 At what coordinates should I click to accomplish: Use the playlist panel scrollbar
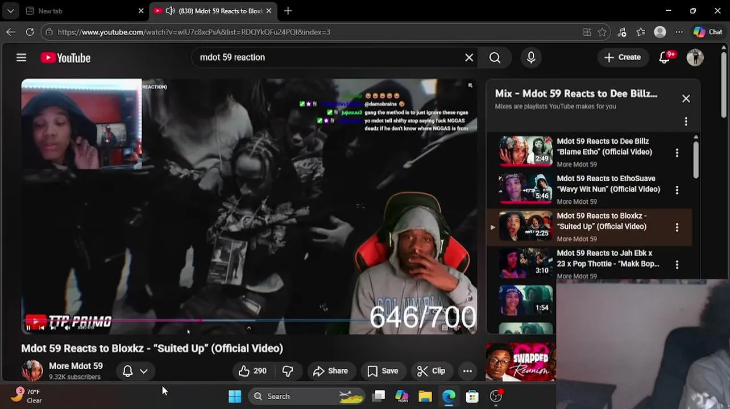pos(696,161)
